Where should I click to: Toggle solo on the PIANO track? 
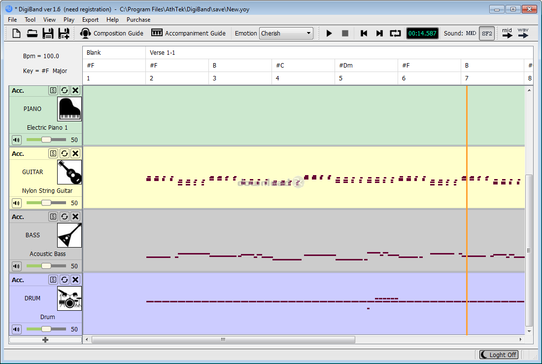click(53, 91)
